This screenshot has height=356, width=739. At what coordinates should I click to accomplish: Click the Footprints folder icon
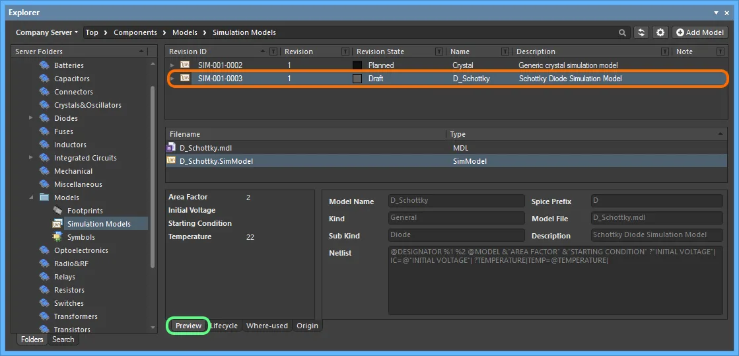[57, 211]
